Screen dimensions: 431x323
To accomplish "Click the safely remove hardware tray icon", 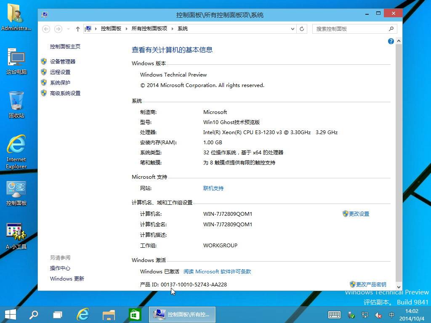I will (x=351, y=315).
